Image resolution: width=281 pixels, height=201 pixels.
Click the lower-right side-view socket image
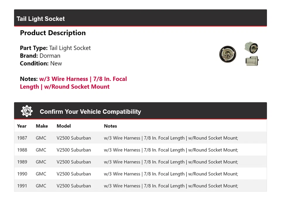[x=252, y=61]
